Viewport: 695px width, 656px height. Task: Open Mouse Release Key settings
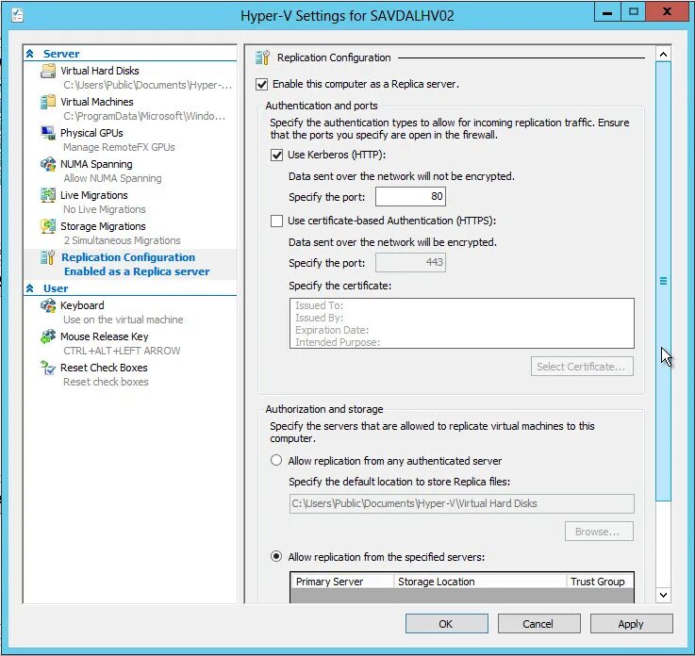(x=104, y=336)
